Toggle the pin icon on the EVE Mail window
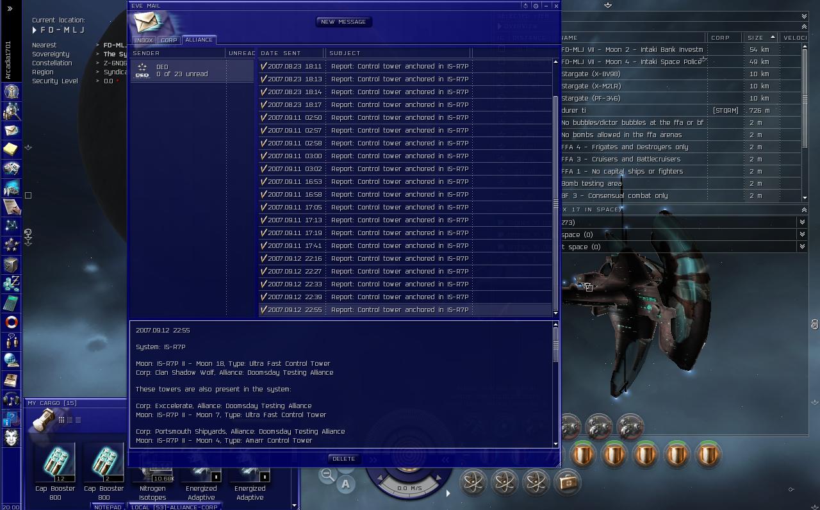 [536, 6]
